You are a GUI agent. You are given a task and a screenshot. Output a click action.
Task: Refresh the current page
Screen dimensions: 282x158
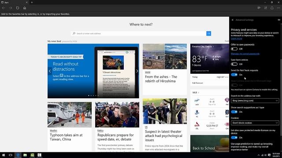(x=18, y=8)
